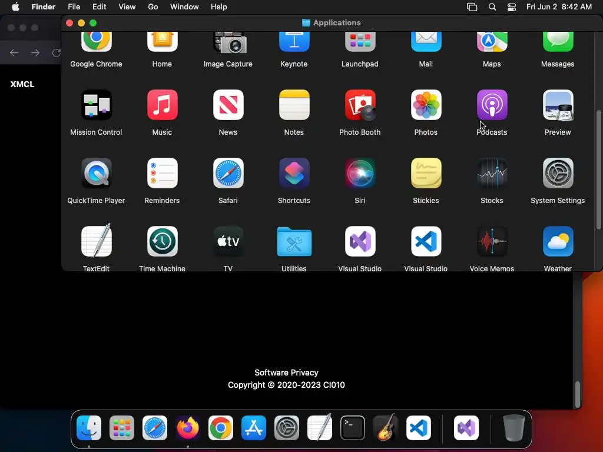Select TextEdit icon in Applications window
Screen dimensions: 603x452
[96, 241]
